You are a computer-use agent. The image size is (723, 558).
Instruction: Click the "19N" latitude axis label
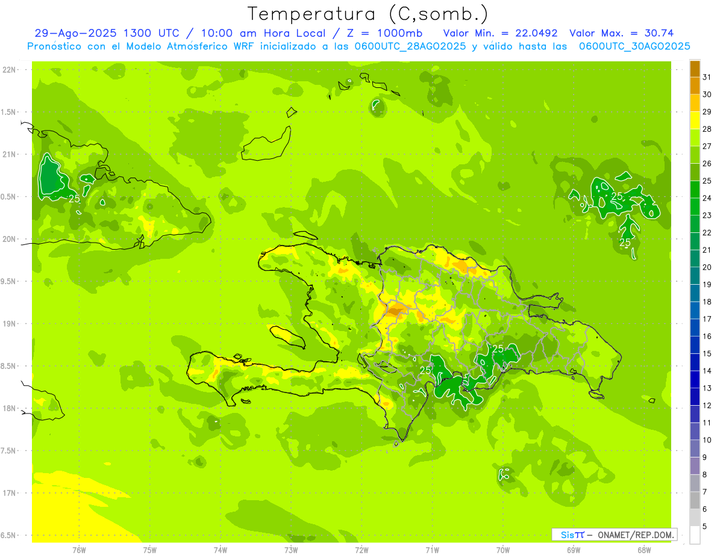coord(9,324)
